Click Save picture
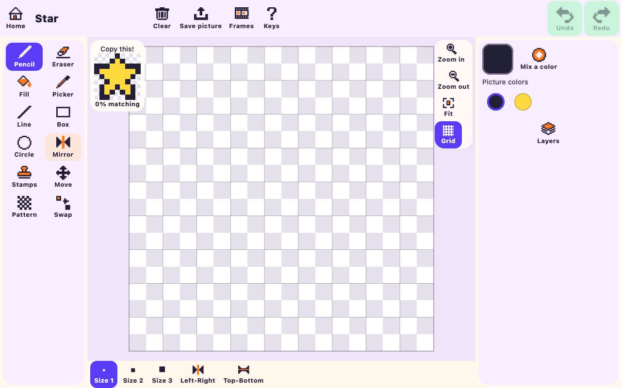Image resolution: width=621 pixels, height=388 pixels. coord(201,18)
